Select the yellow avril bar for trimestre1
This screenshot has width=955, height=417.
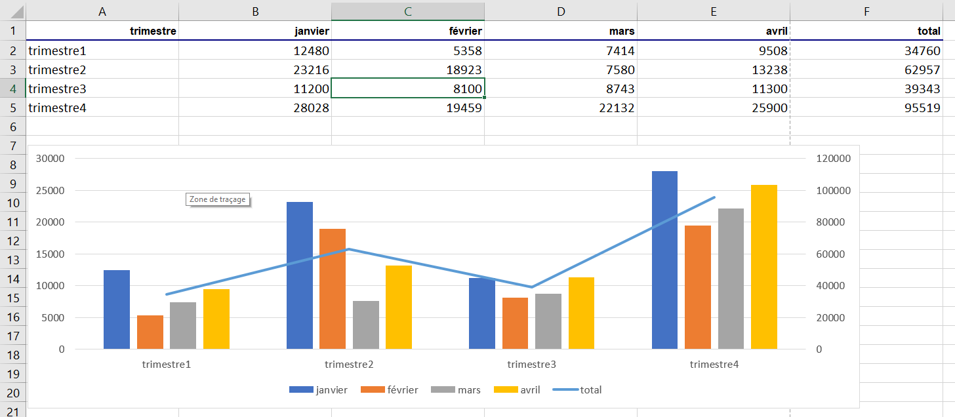click(x=216, y=319)
